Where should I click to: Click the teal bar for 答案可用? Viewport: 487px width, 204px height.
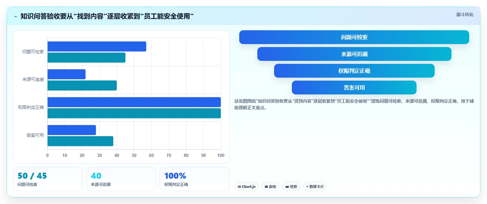(x=80, y=141)
